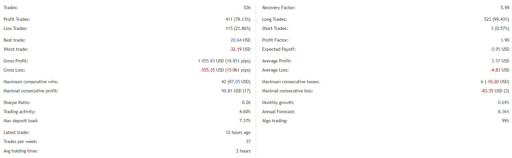
Task: Click the Recovery Factor value 5.98
Action: pos(504,7)
